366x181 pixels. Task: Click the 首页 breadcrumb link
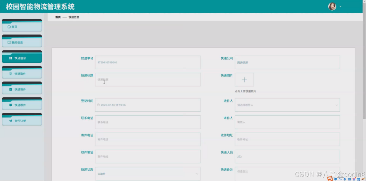[58, 17]
